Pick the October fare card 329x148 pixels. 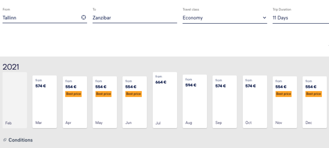point(254,102)
